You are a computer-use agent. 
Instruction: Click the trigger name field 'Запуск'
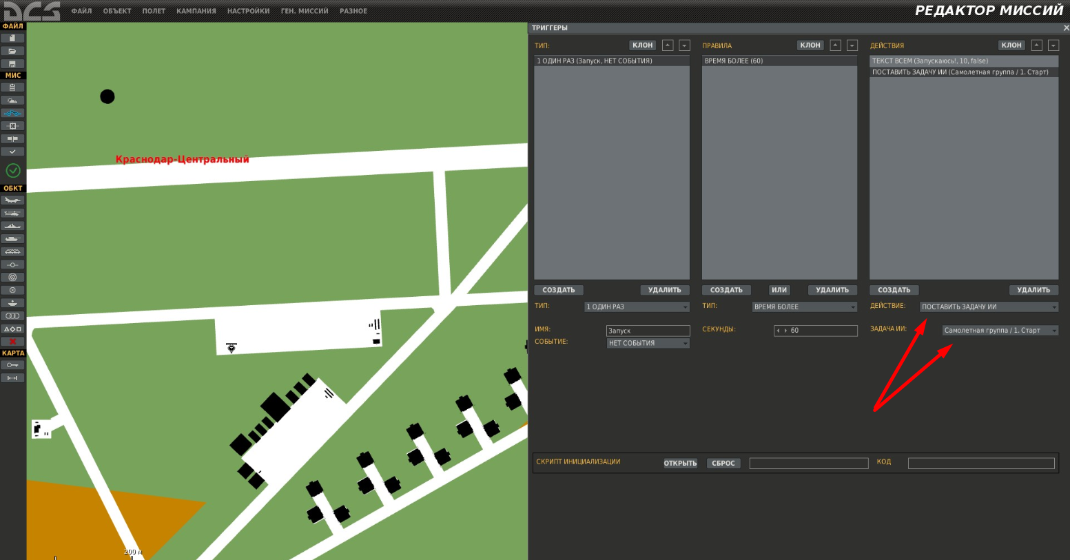pos(648,331)
